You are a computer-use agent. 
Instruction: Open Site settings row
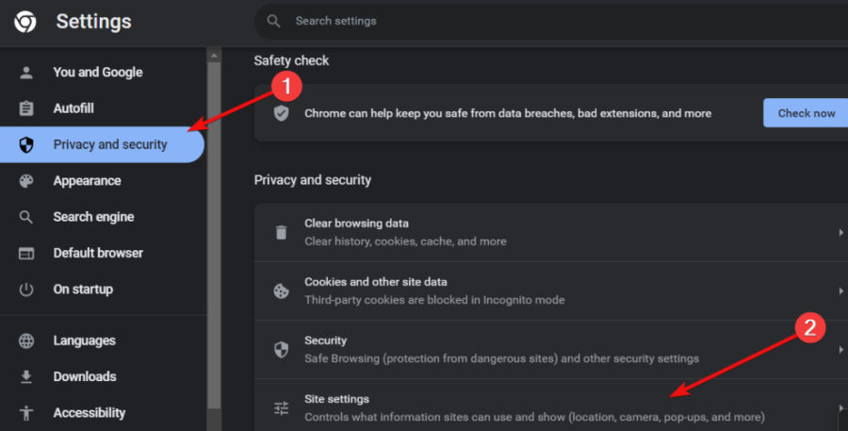[533, 407]
